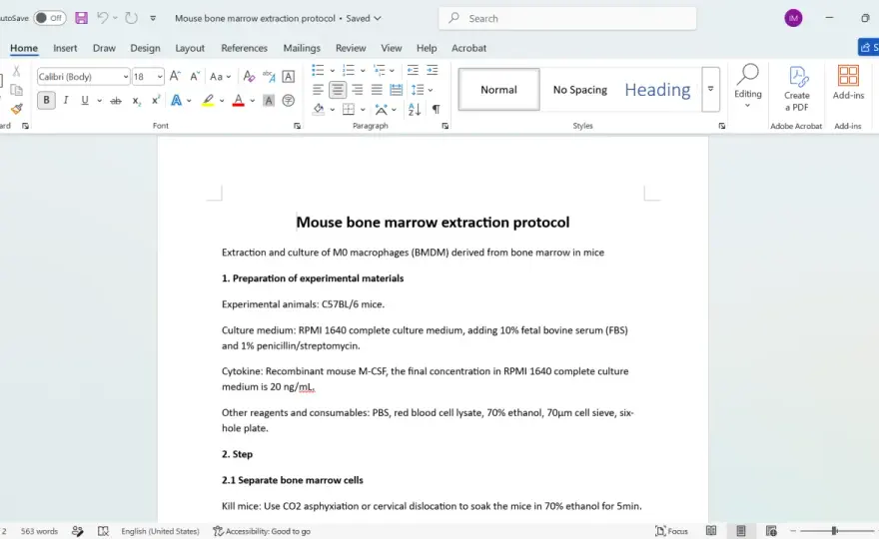Image resolution: width=879 pixels, height=539 pixels.
Task: Click the Sort A to Z icon
Action: [x=415, y=109]
